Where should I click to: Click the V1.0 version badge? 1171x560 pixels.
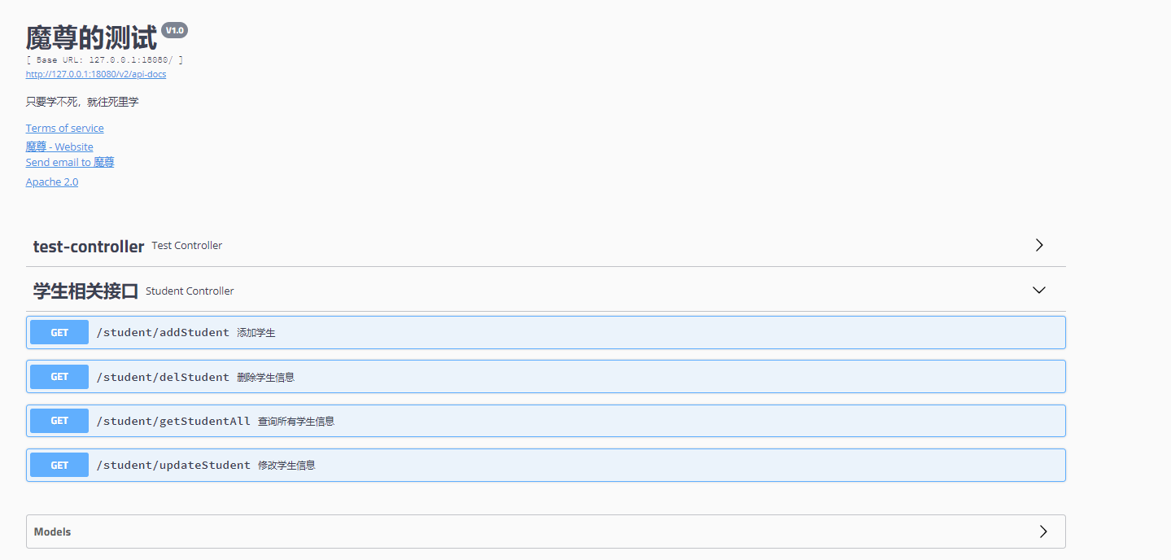(x=175, y=30)
